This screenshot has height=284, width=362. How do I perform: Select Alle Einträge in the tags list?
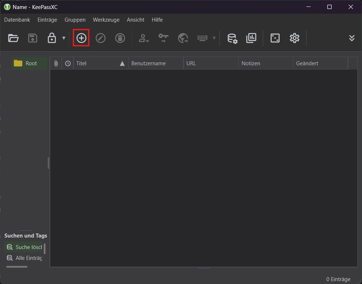tap(25, 258)
